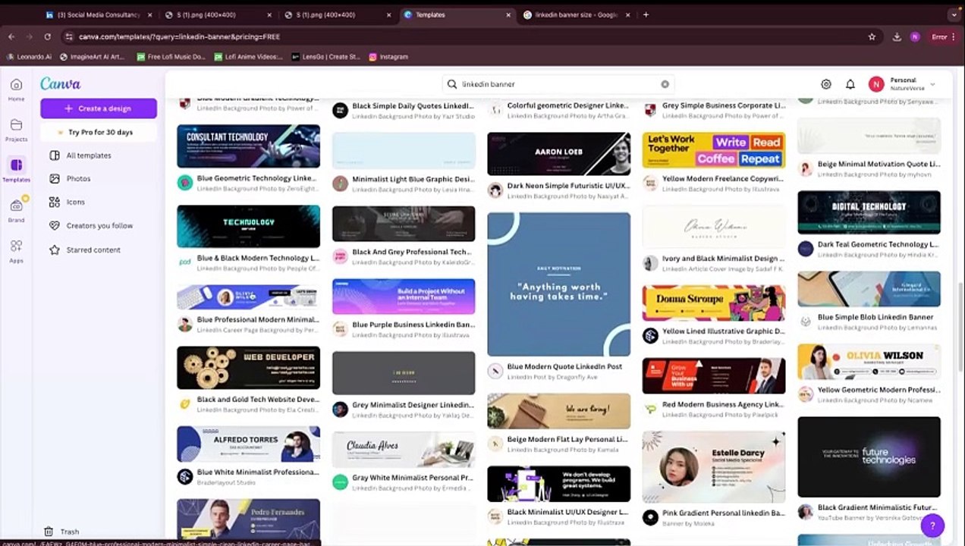Open a new browser tab
965x546 pixels.
[x=646, y=14]
